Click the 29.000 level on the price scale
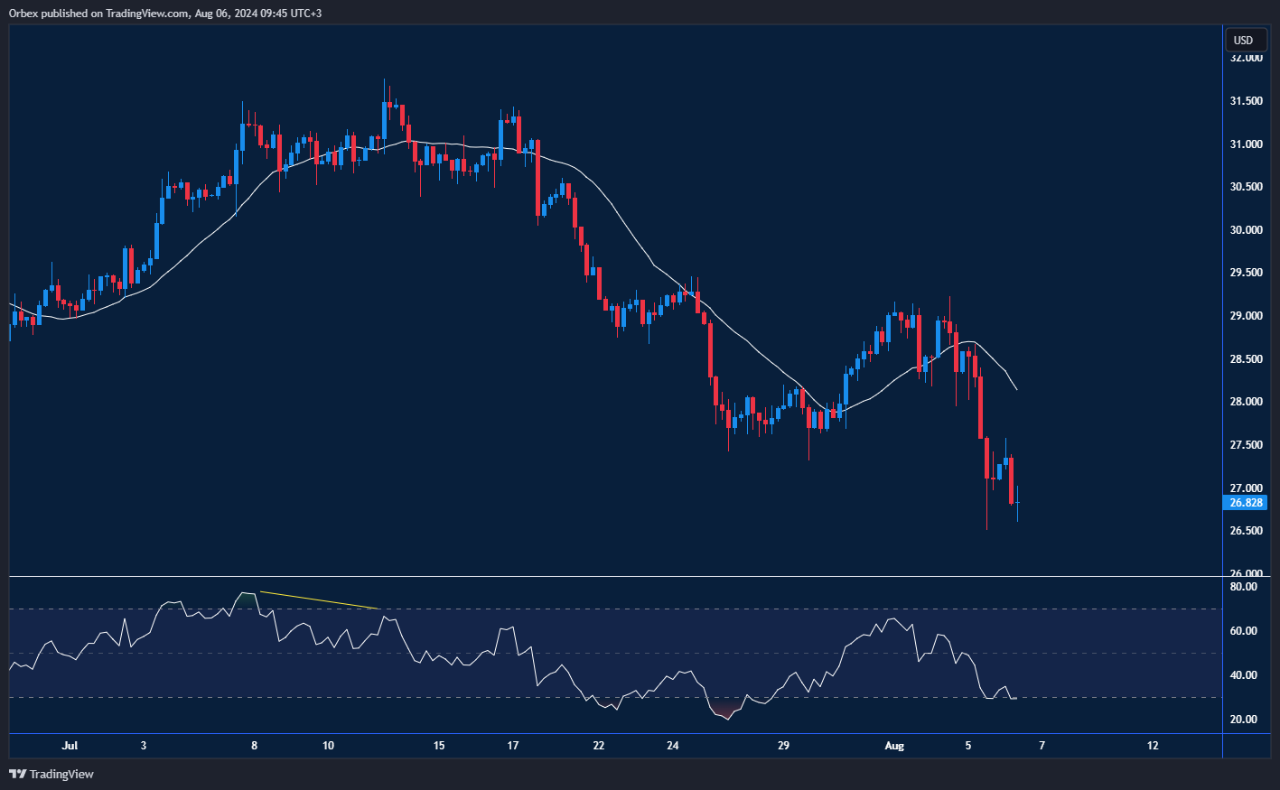This screenshot has height=790, width=1280. tap(1246, 316)
